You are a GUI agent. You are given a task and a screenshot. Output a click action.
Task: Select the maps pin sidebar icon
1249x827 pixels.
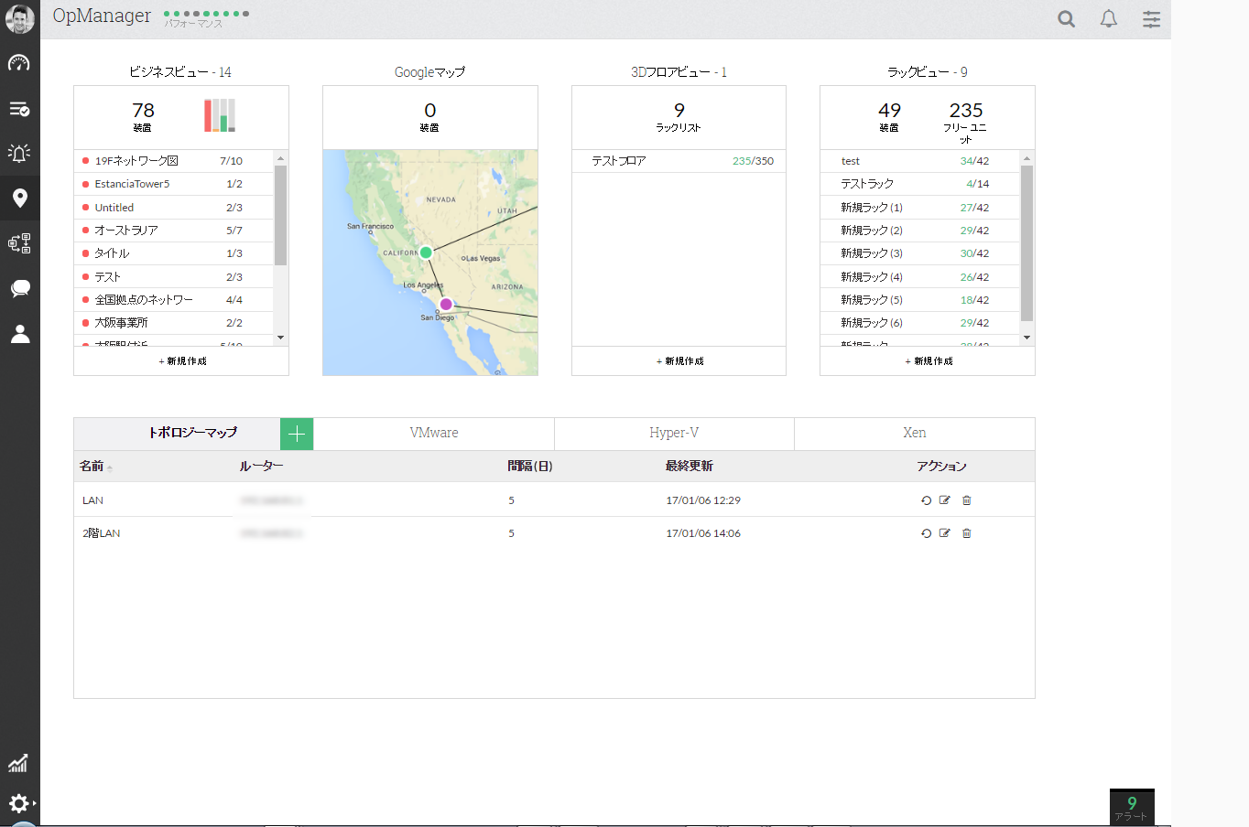click(19, 198)
